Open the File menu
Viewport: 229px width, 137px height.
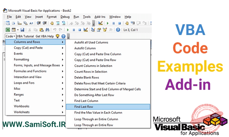point(9,17)
